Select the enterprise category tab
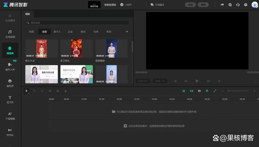Screen dimensions: 259x147 pyautogui.click(x=70, y=31)
